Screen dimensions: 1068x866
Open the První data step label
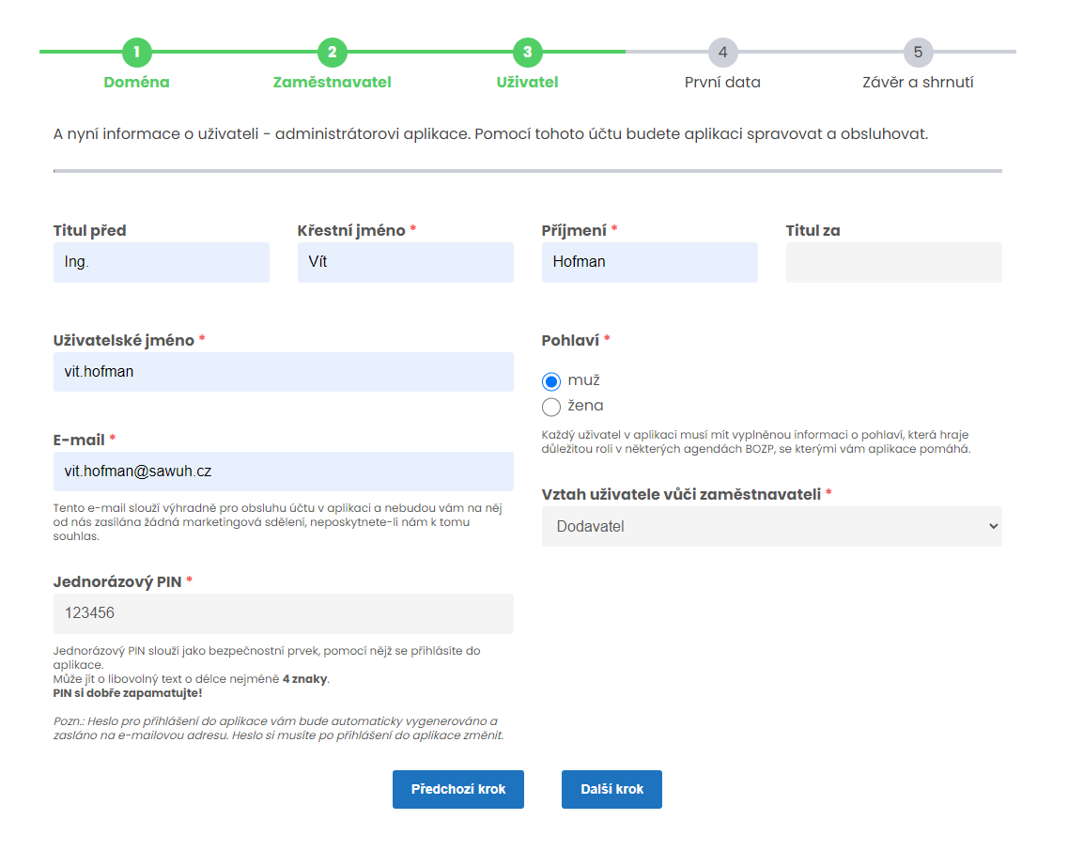pos(722,83)
